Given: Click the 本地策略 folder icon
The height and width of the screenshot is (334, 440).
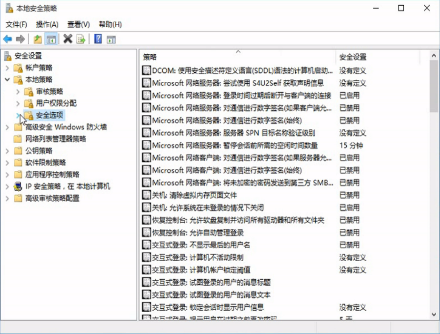Looking at the screenshot, I should [18, 79].
